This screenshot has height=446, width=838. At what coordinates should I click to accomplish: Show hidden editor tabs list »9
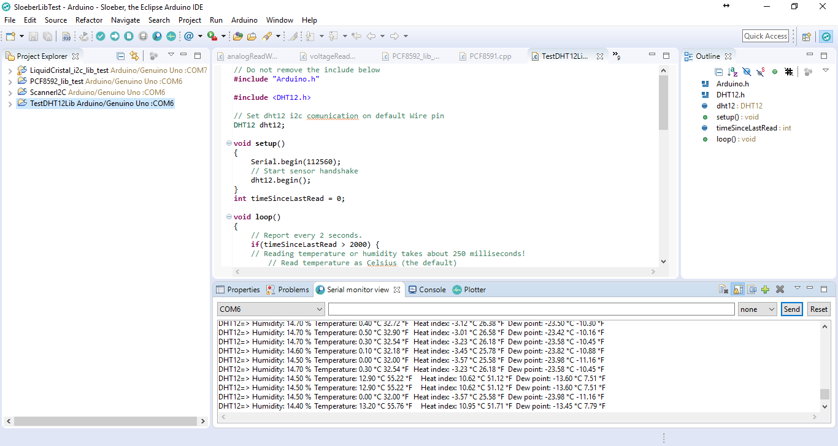617,56
